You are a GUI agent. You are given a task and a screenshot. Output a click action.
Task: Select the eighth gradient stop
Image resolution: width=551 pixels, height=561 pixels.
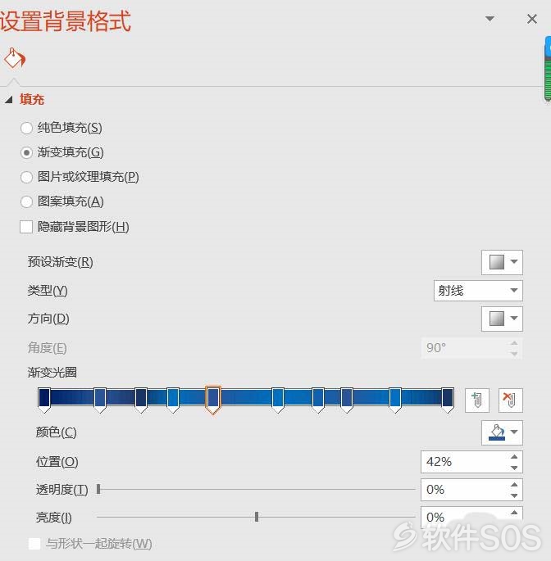347,400
